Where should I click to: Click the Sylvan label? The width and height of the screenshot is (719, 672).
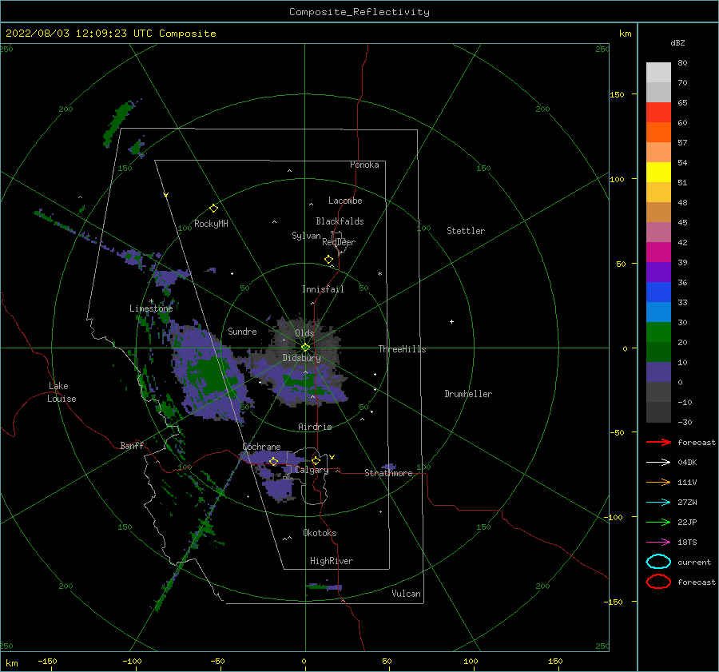(x=306, y=237)
